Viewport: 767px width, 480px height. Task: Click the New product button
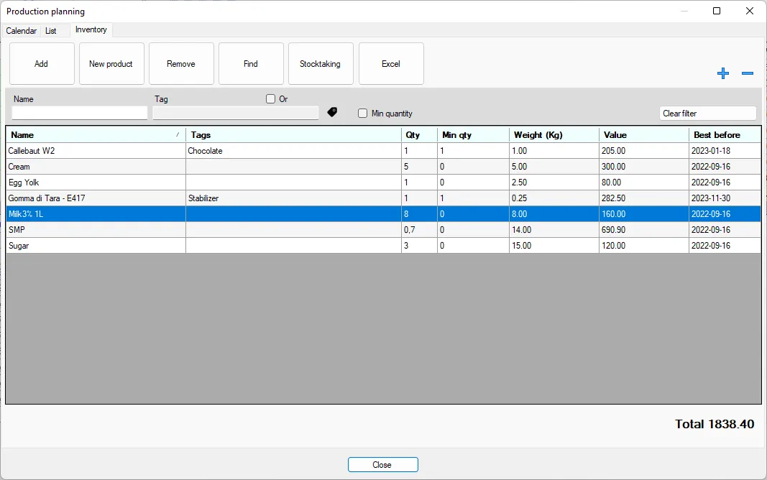(x=111, y=63)
